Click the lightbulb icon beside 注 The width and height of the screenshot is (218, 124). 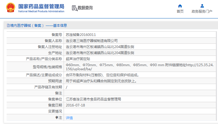coord(56,118)
